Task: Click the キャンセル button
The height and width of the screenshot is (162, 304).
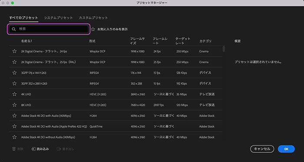Action: 262,149
